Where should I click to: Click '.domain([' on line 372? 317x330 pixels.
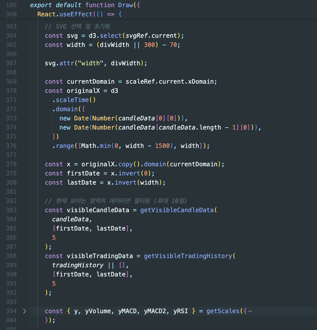tap(69, 109)
